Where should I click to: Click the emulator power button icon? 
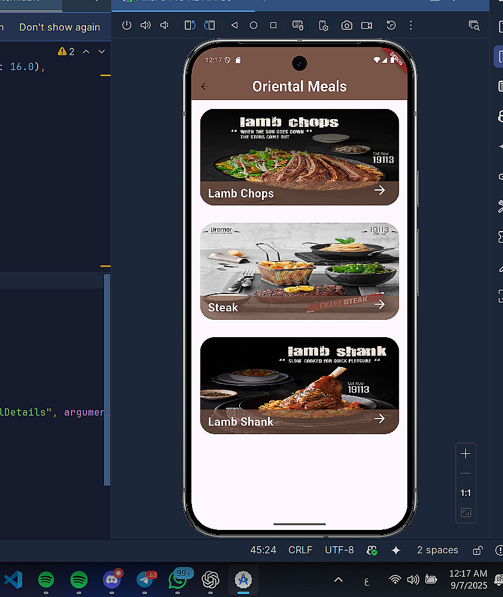(127, 26)
